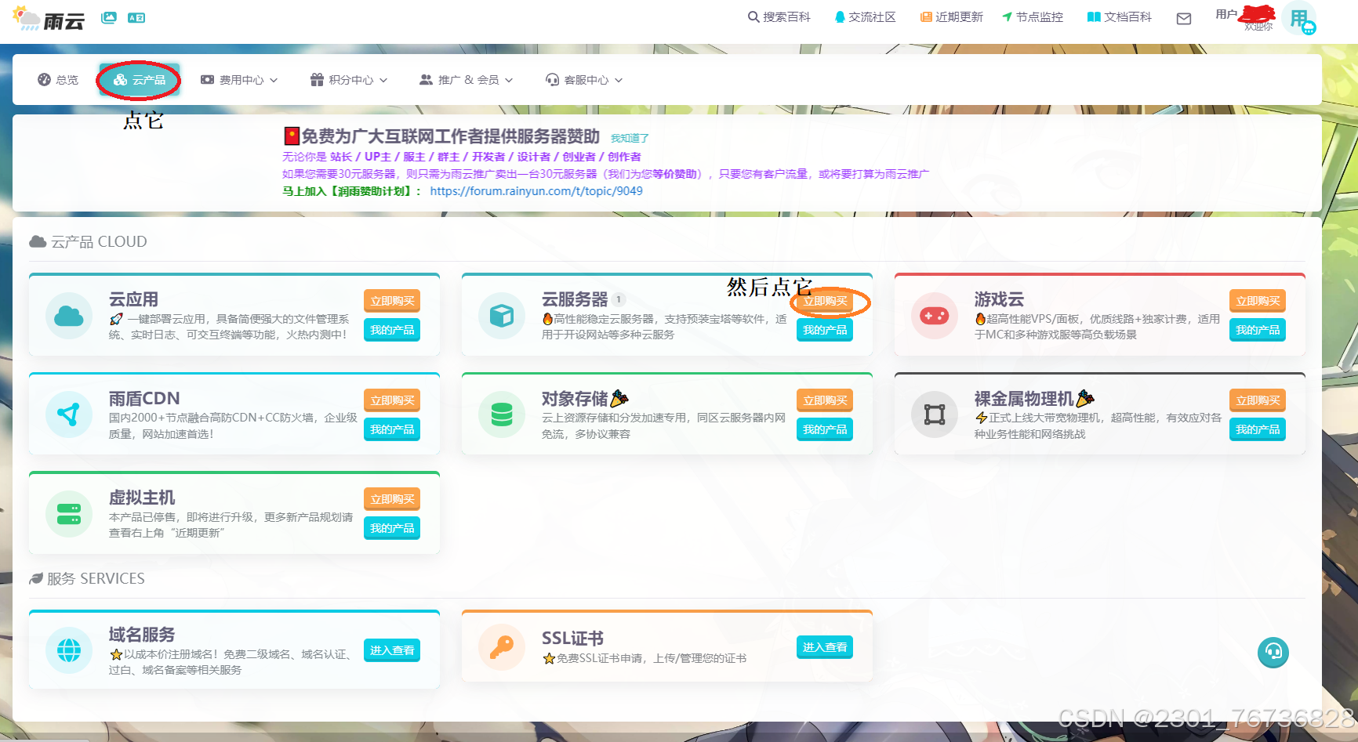Open the forum.rainyun.com topic link

[536, 191]
